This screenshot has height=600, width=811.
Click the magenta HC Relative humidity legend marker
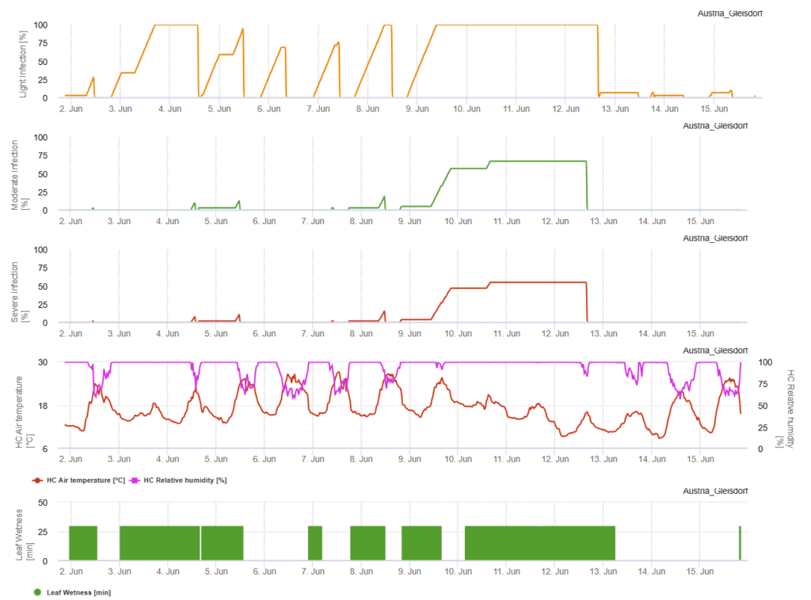[134, 480]
